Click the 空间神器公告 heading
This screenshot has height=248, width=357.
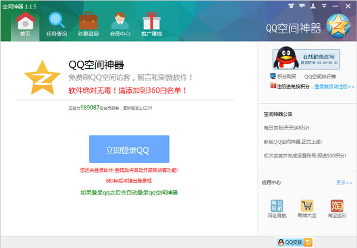pyautogui.click(x=278, y=114)
